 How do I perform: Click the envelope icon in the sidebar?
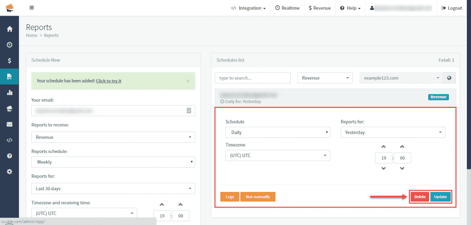tap(9, 124)
